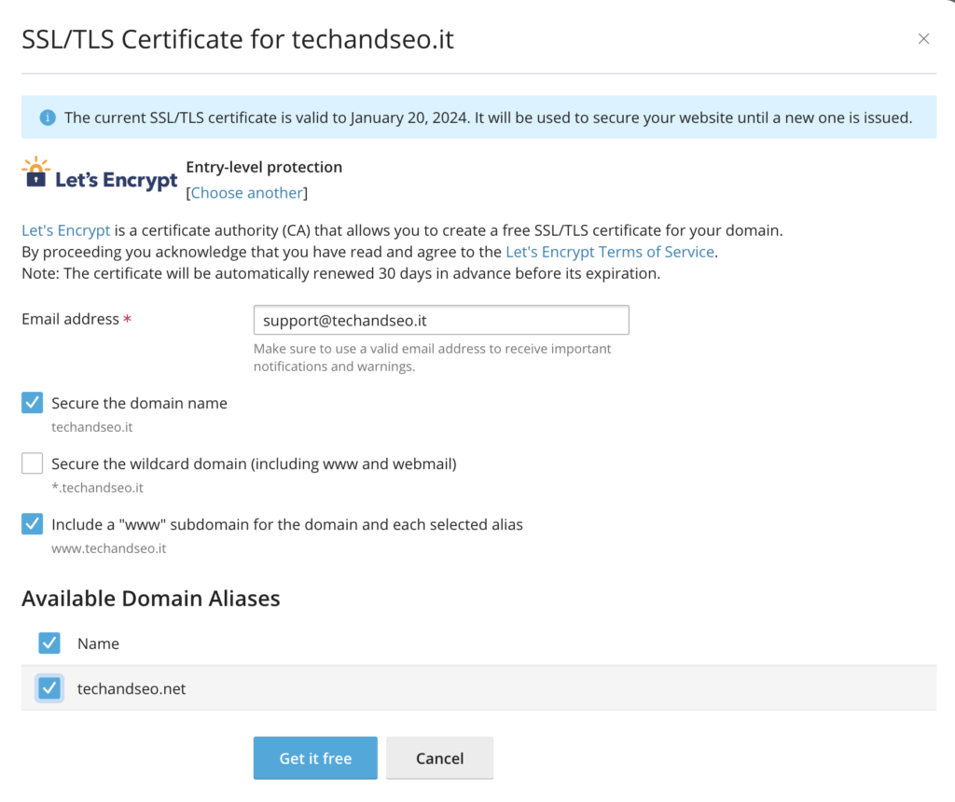This screenshot has height=802, width=955.
Task: Open the Let's Encrypt link in description
Action: 66,230
